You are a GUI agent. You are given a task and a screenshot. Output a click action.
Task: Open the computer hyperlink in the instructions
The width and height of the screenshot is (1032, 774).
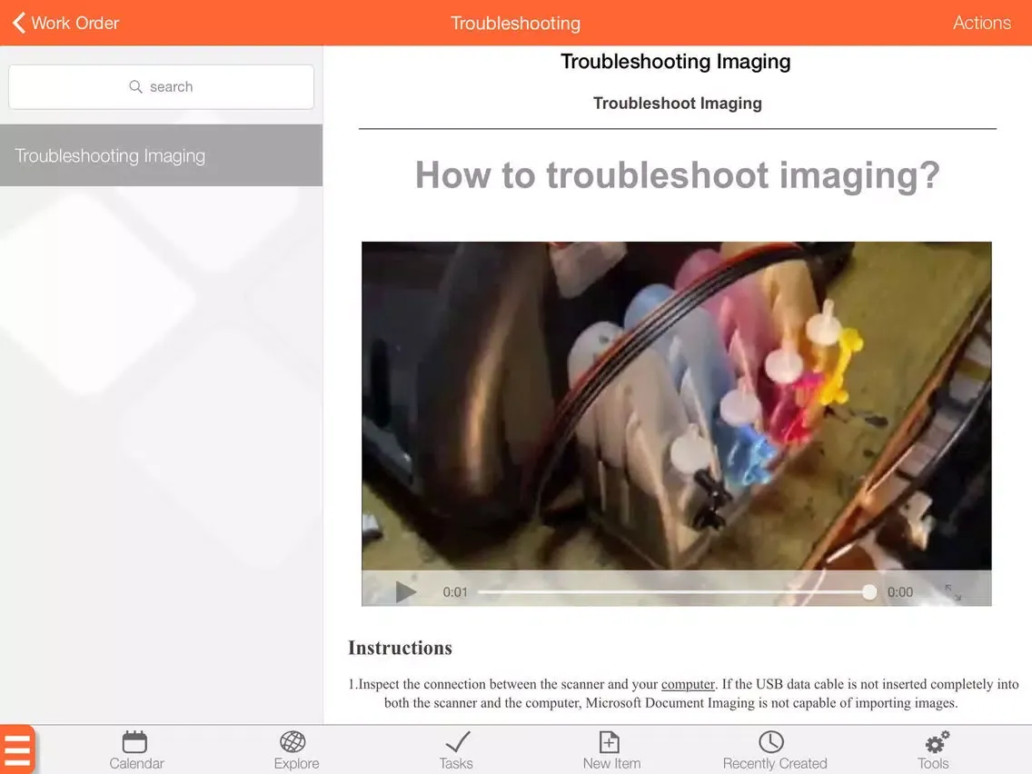[x=687, y=684]
